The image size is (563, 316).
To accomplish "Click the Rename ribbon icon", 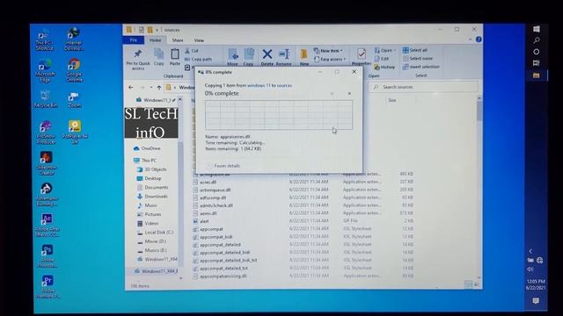I will tap(284, 54).
